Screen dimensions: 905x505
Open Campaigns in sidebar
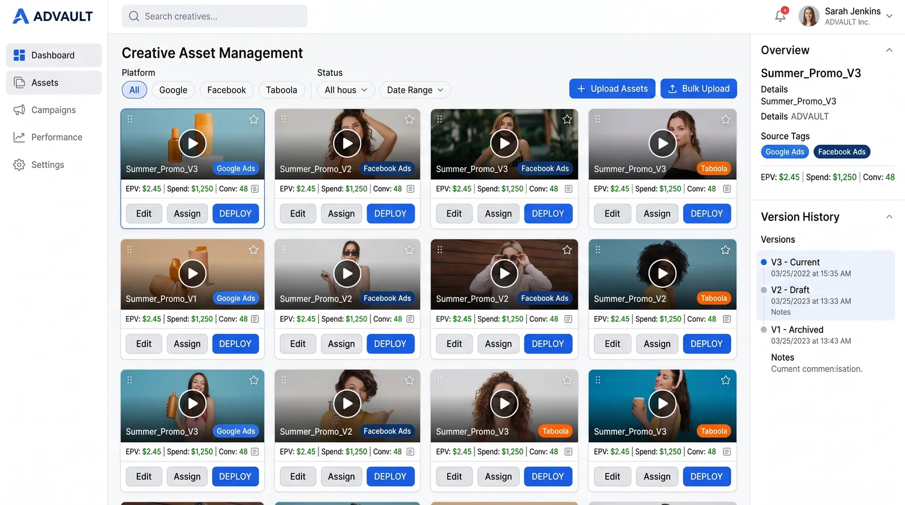(54, 110)
